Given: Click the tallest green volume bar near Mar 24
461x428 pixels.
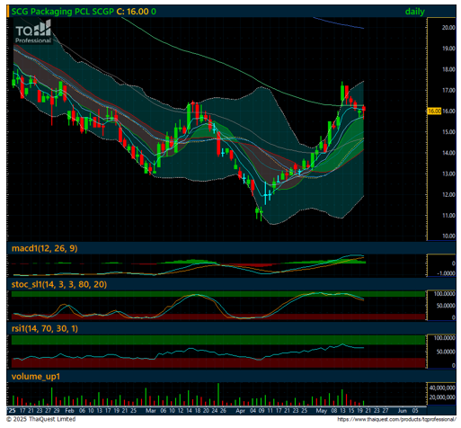Looking at the screenshot, I should click(x=218, y=395).
